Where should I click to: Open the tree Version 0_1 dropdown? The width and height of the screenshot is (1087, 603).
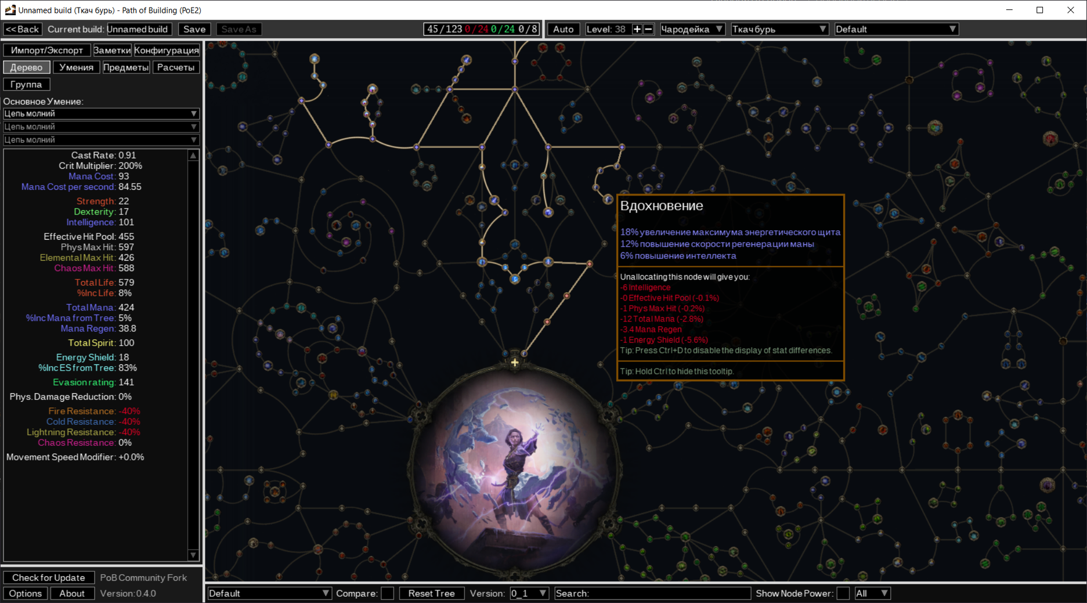point(528,593)
